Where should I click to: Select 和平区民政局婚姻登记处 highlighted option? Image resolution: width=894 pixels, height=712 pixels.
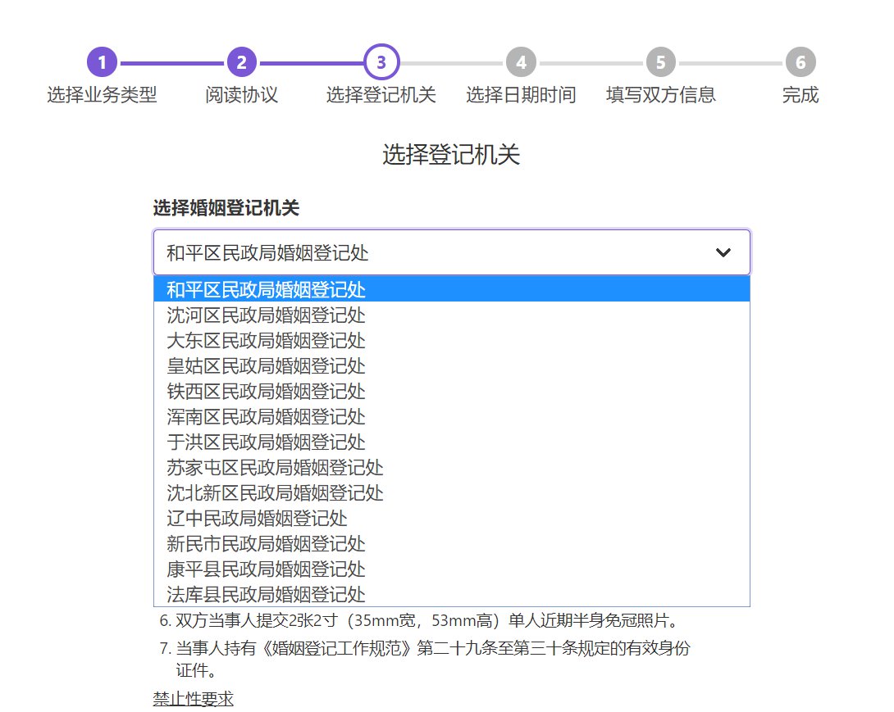[x=266, y=289]
